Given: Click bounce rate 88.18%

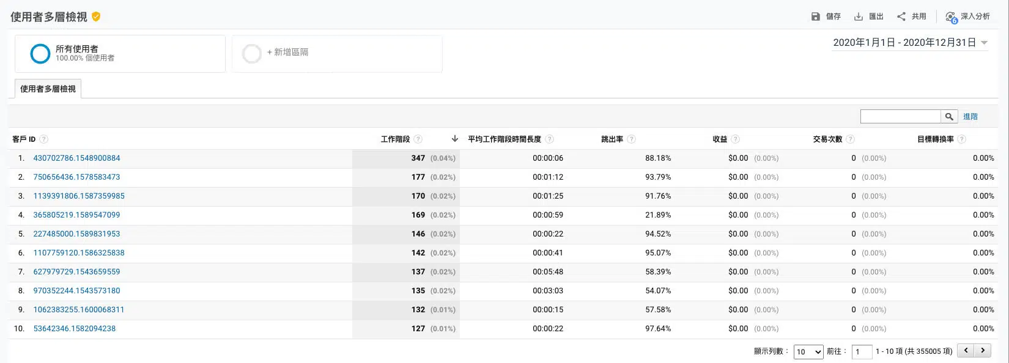Looking at the screenshot, I should click(x=658, y=158).
